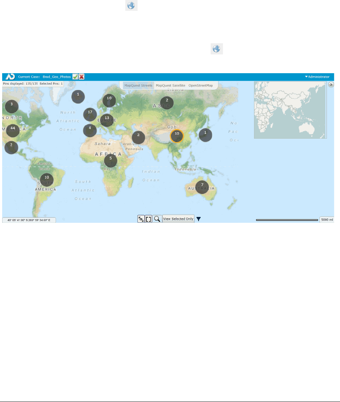Select the 7 pin cluster over Australia
Screen dimensions: 340x402
click(x=202, y=187)
